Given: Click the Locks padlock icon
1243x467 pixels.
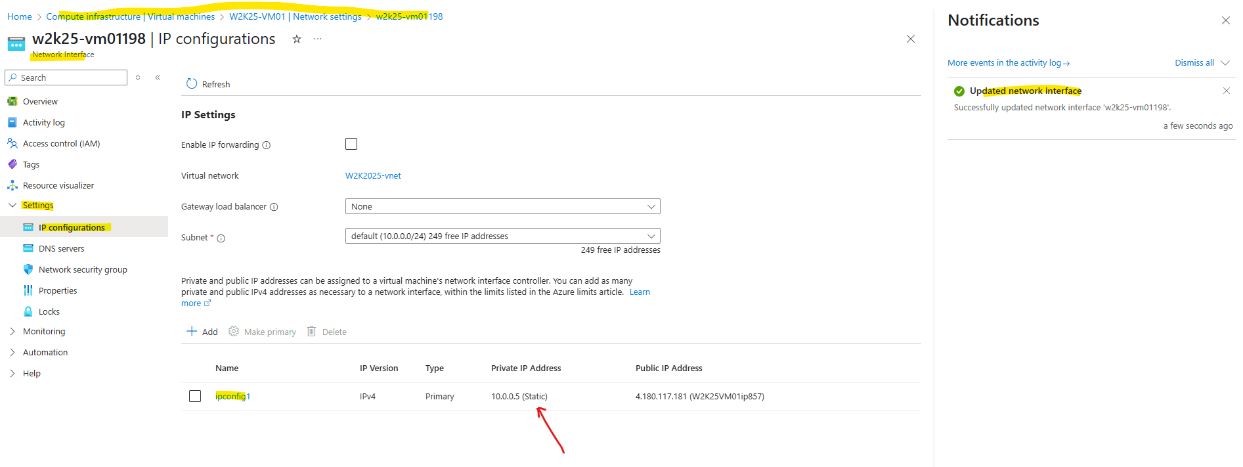Looking at the screenshot, I should click(x=28, y=311).
